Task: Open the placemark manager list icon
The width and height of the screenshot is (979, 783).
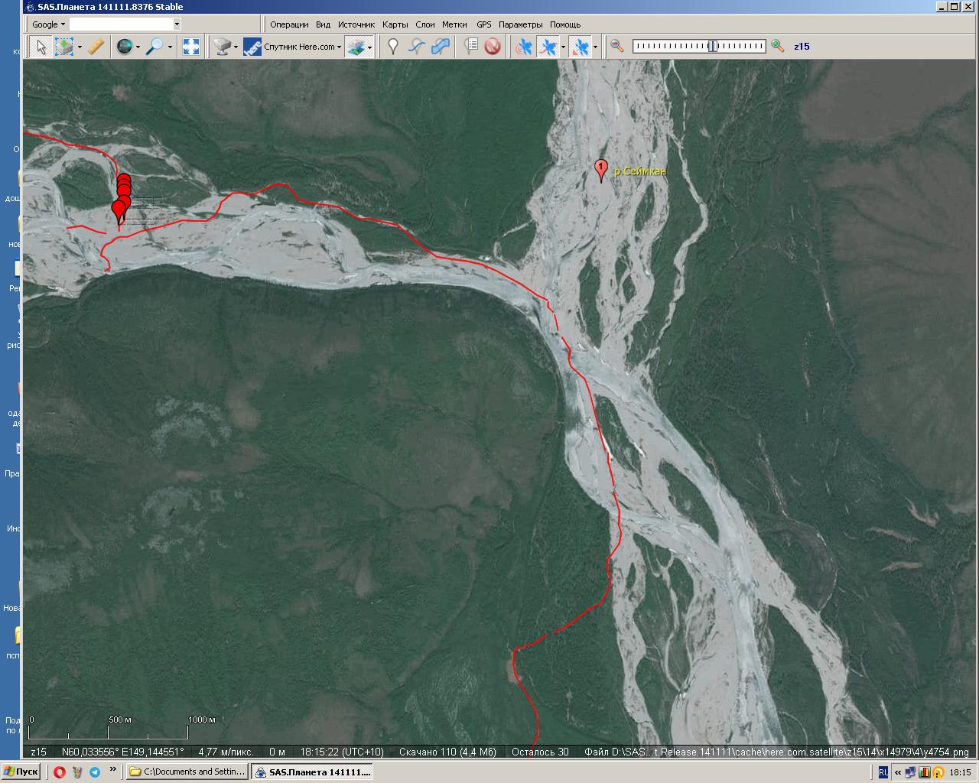Action: pyautogui.click(x=471, y=47)
